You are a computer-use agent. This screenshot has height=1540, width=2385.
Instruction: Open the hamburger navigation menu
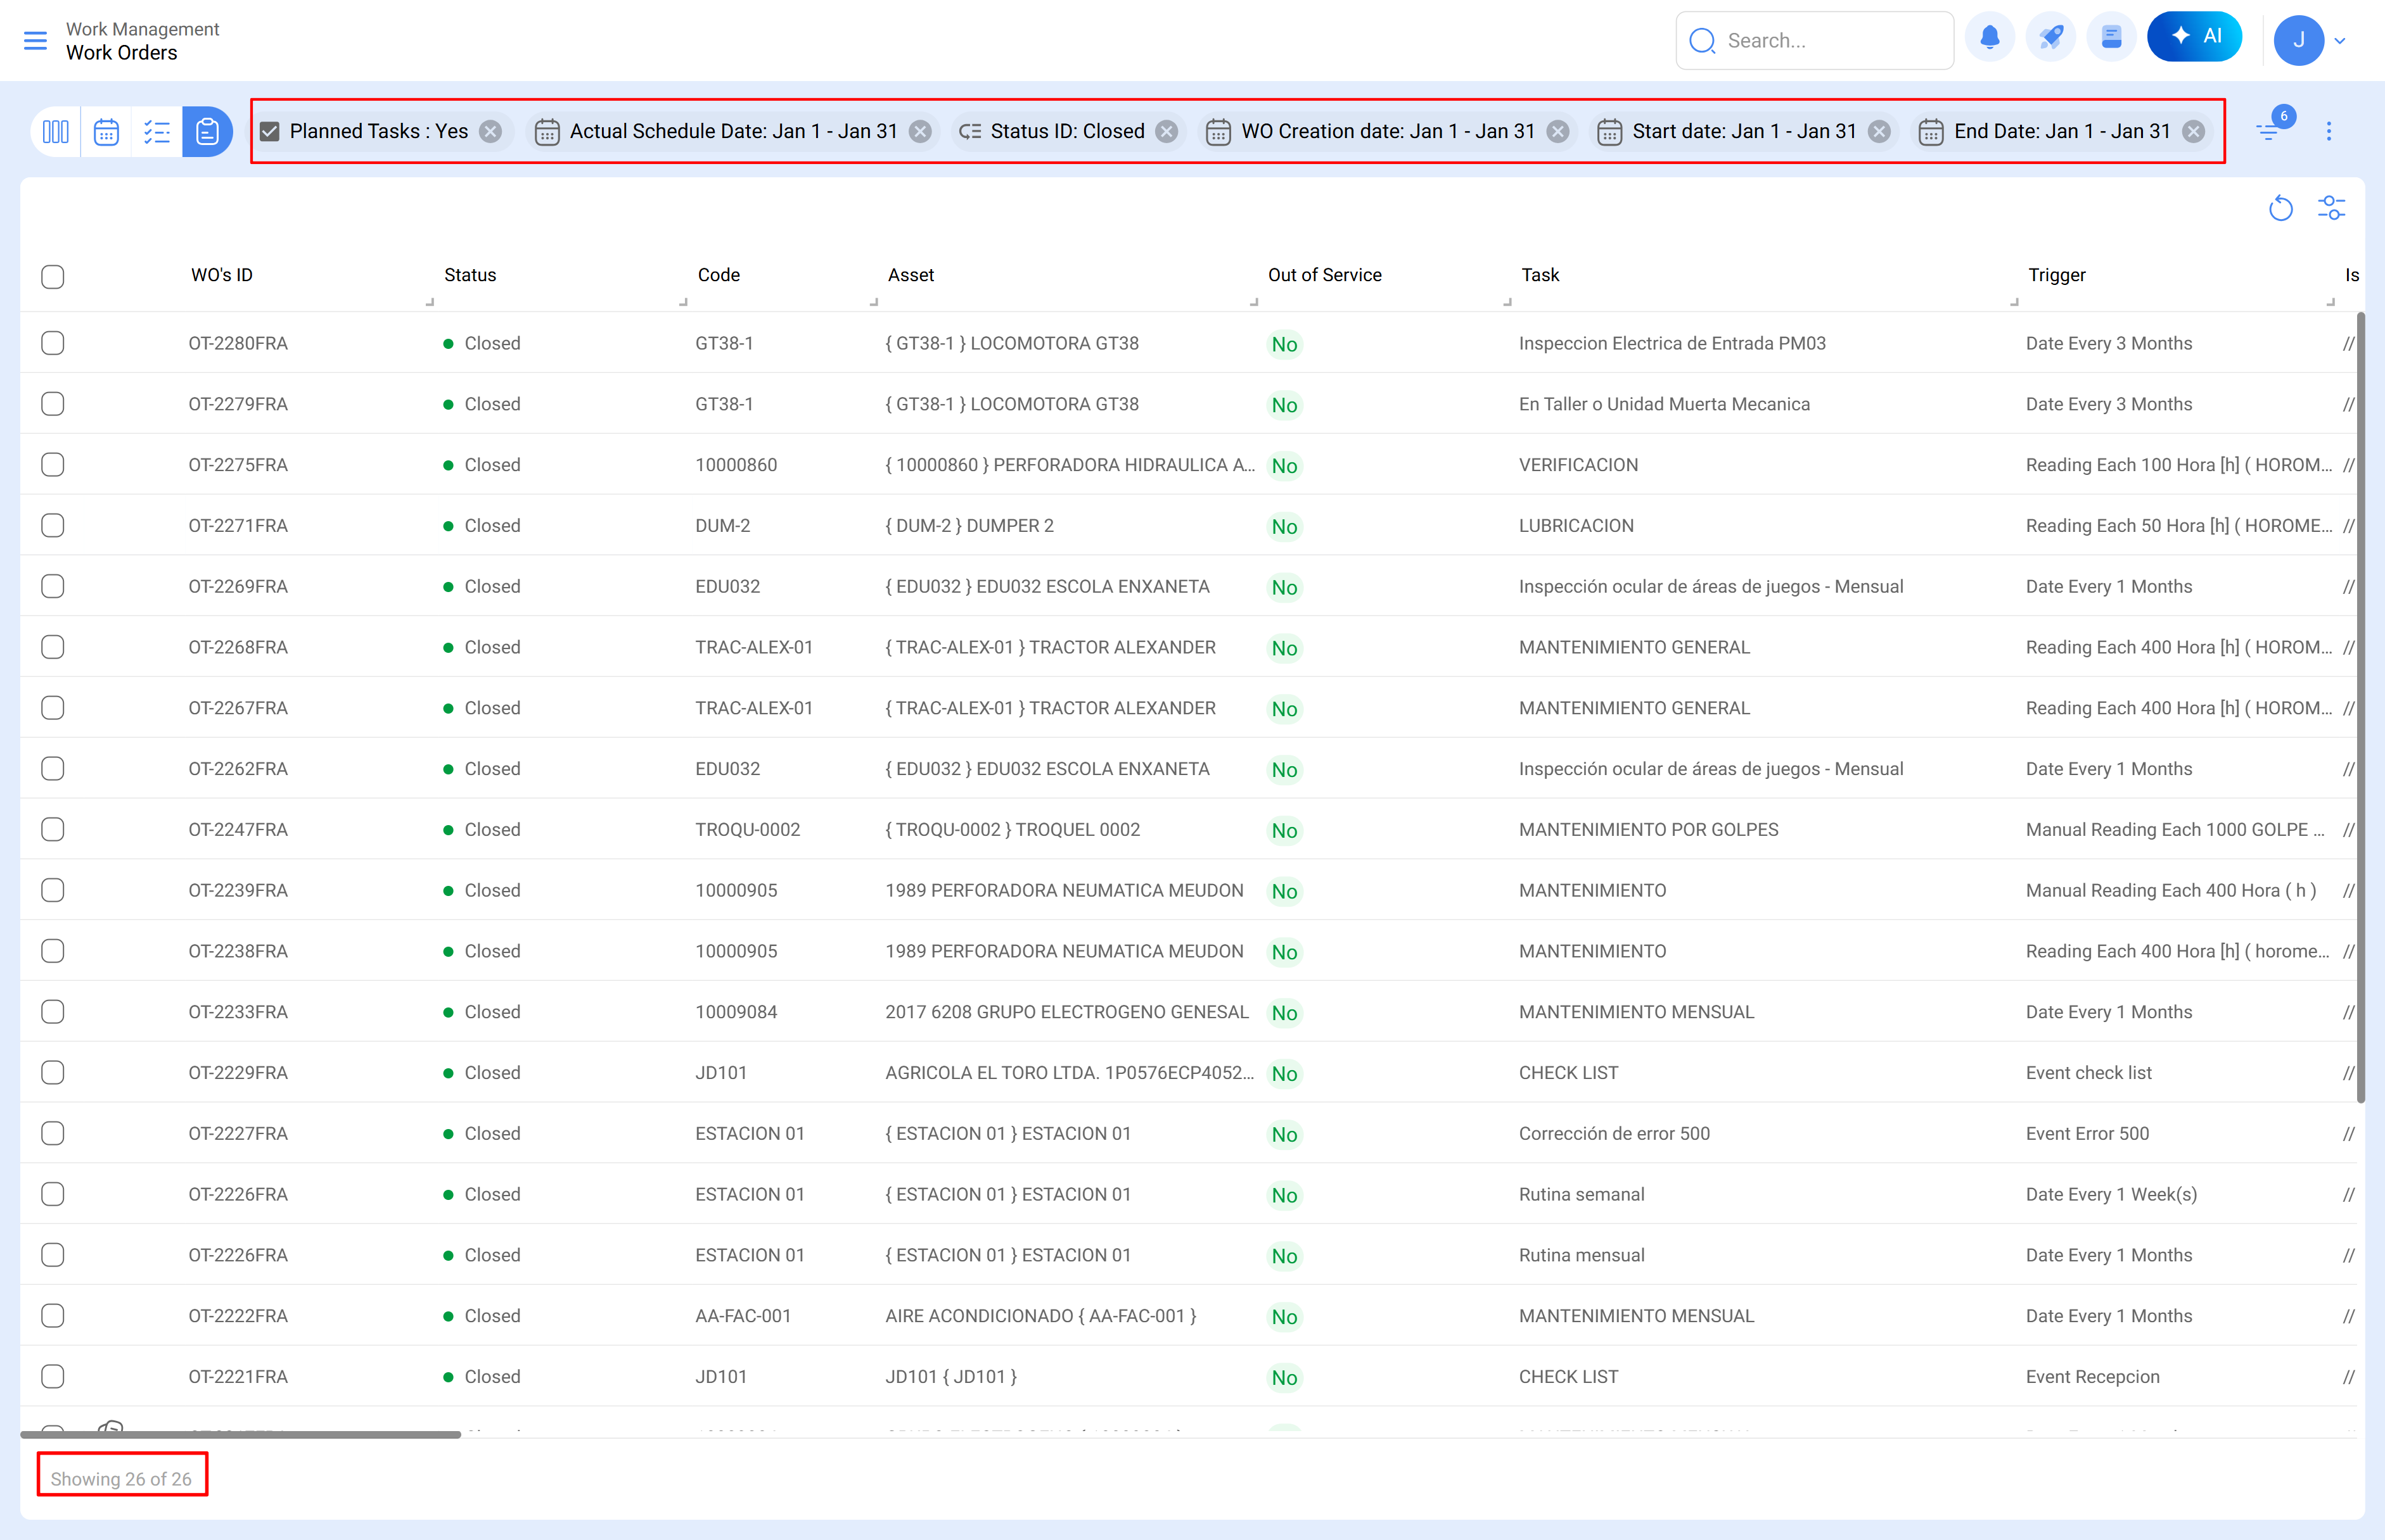(35, 40)
